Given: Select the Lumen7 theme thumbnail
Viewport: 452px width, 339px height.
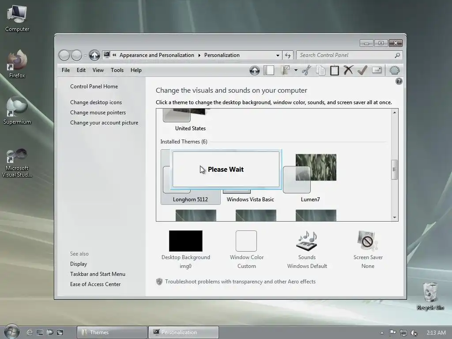Looking at the screenshot, I should [x=310, y=173].
